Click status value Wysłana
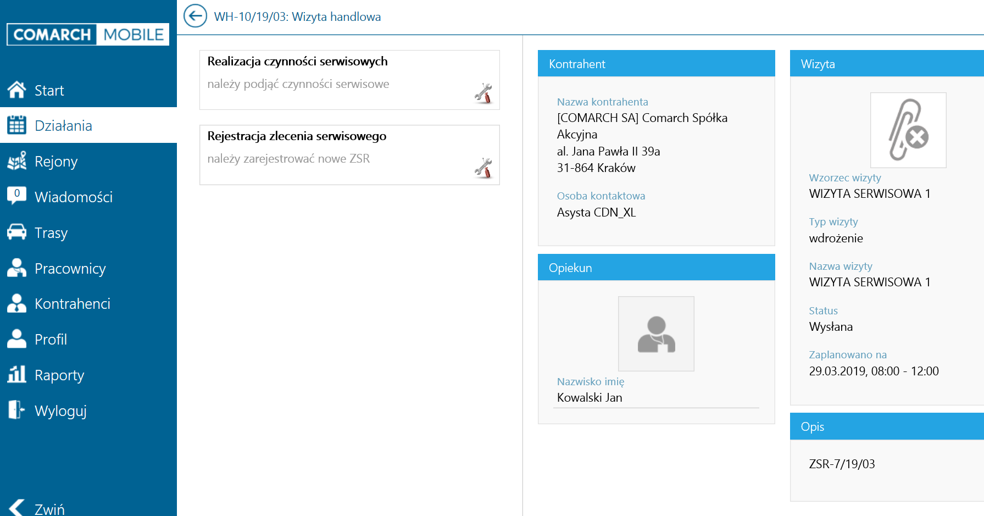Image resolution: width=984 pixels, height=516 pixels. [831, 326]
